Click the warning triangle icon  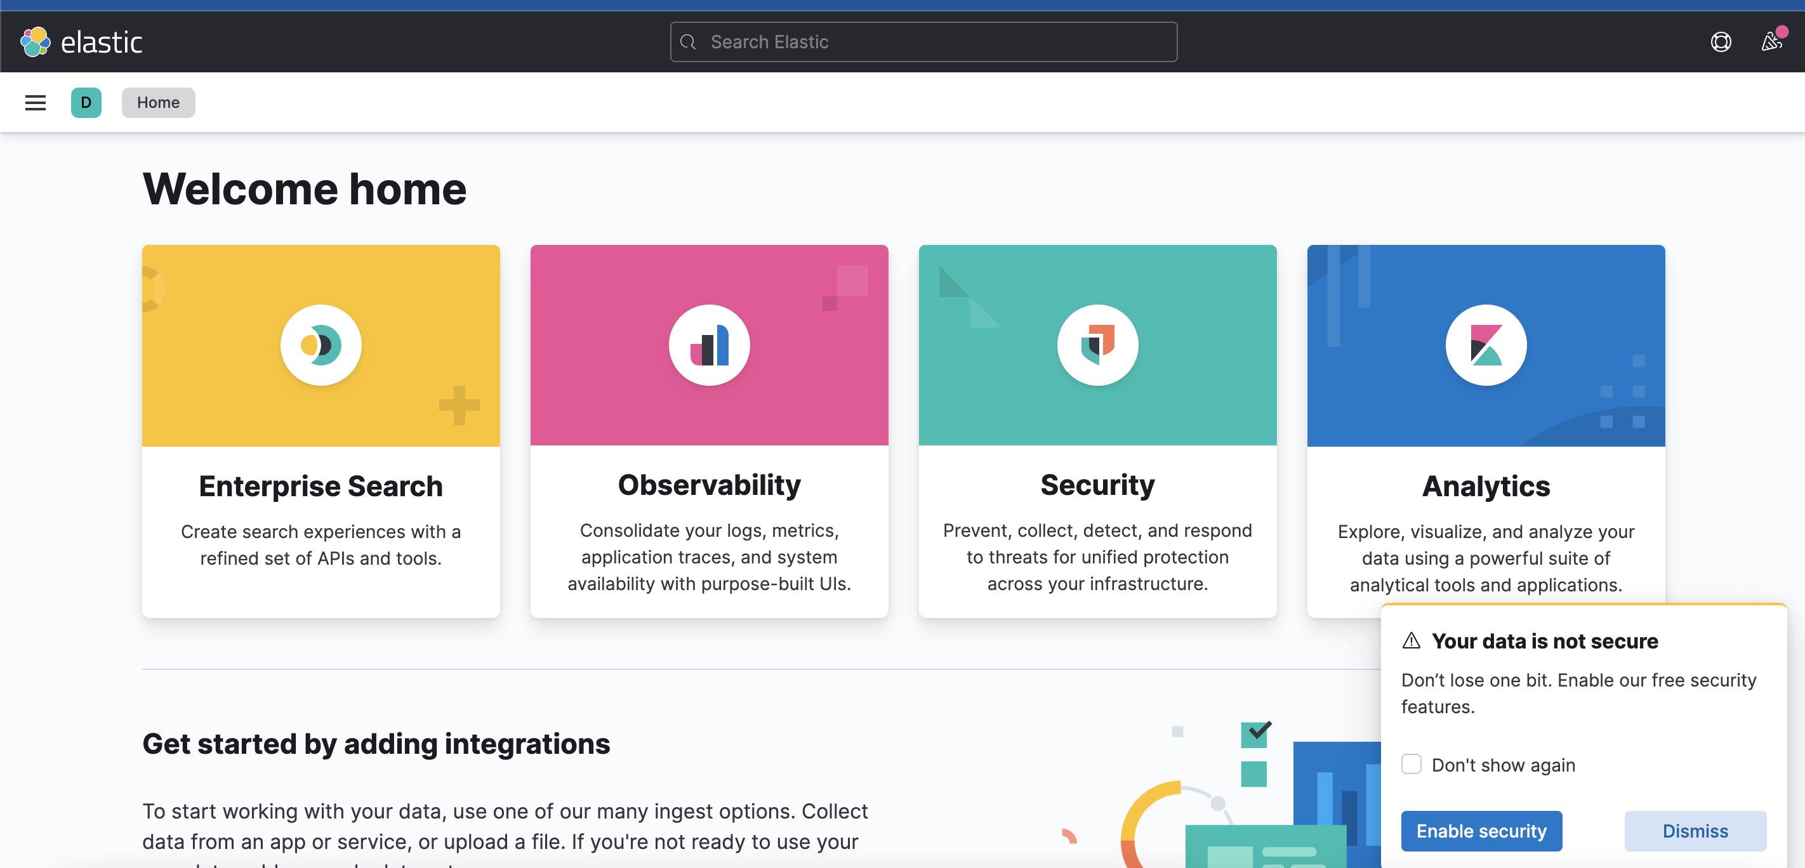1410,640
